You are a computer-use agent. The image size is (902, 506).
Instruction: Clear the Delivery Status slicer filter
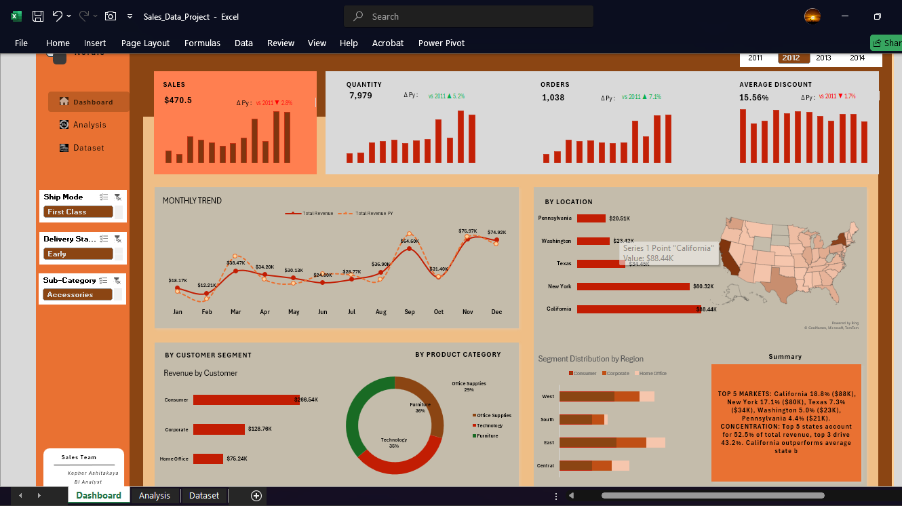[118, 239]
